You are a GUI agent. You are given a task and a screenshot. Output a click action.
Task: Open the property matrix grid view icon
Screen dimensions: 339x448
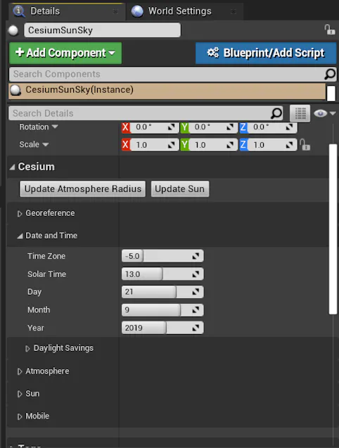300,113
